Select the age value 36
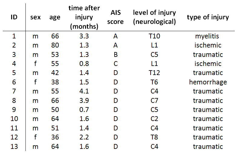This screenshot has height=154, width=236. tap(55, 137)
